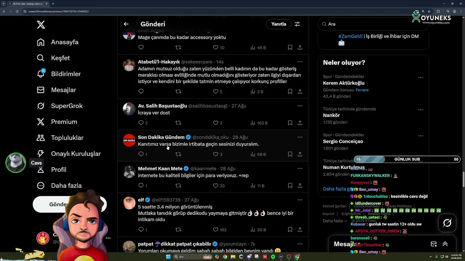Bookmark Atabetü'l-Hakayık's reply

290,91
